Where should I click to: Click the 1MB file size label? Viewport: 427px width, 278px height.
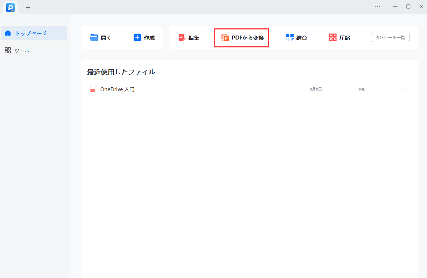(x=361, y=89)
